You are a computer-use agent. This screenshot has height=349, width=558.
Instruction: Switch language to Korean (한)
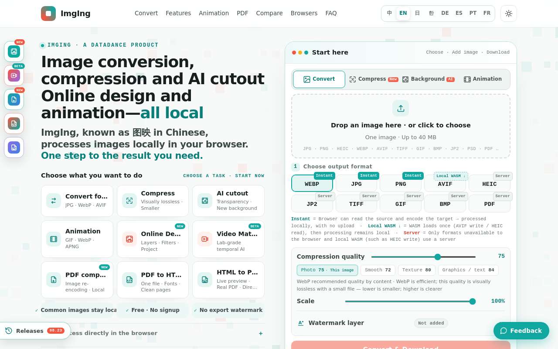click(431, 13)
